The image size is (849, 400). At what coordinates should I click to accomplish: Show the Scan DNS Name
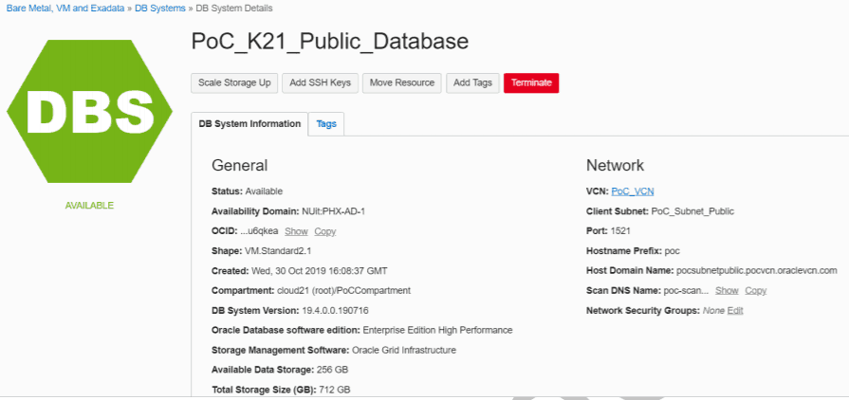(x=727, y=291)
